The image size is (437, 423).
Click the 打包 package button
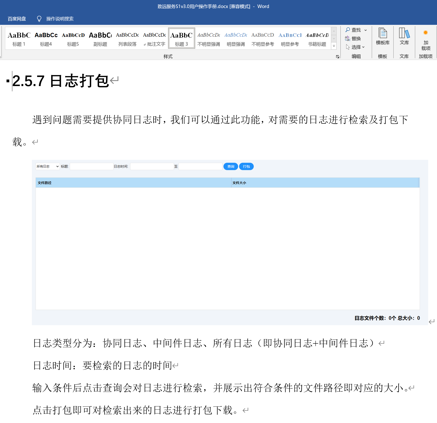click(246, 166)
